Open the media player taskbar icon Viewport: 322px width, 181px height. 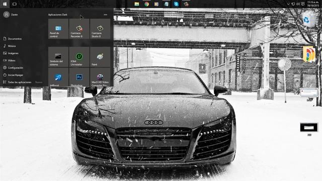(156, 4)
